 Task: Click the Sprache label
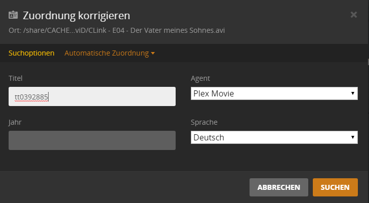pos(203,122)
